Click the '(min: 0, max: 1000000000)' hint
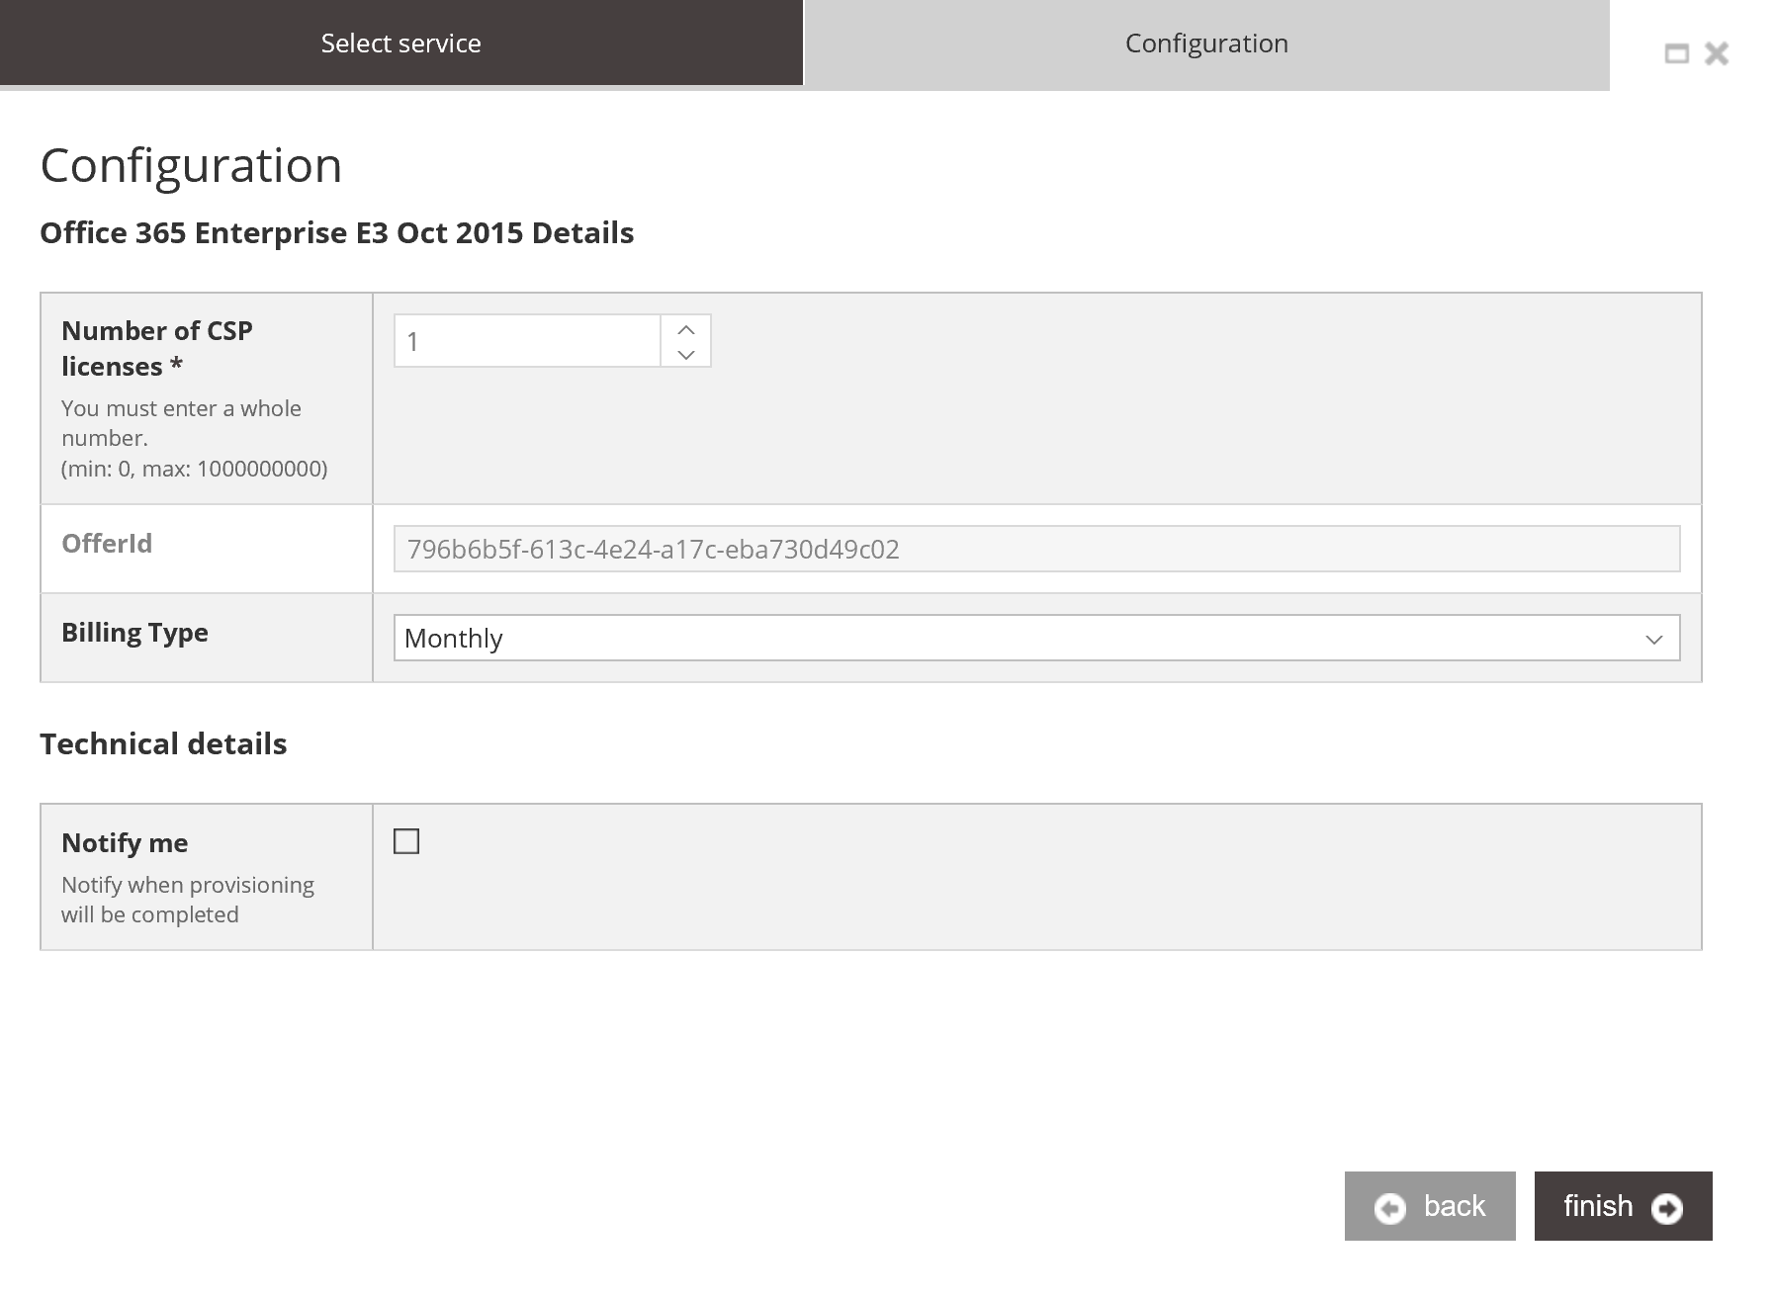The height and width of the screenshot is (1301, 1774). pos(194,469)
